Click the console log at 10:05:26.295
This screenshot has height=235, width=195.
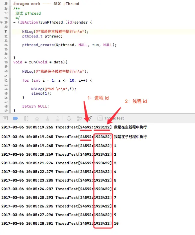pos(59,206)
